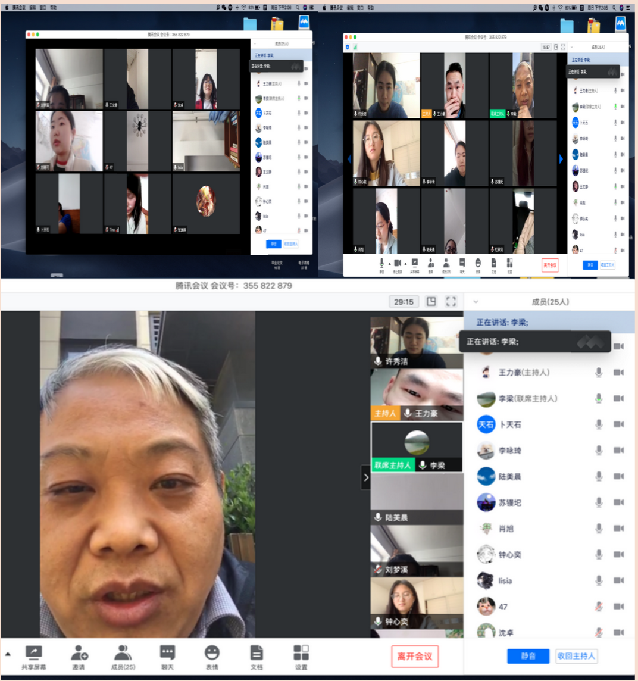The height and width of the screenshot is (681, 638).
Task: Click the 收回主持人 button at bottom right
Action: tap(576, 656)
